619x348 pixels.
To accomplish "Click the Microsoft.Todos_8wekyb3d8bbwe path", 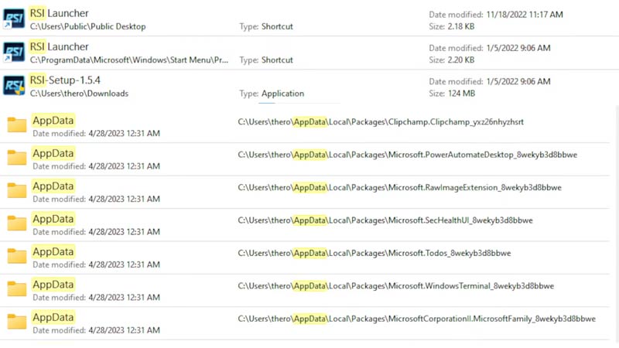I will pyautogui.click(x=374, y=253).
